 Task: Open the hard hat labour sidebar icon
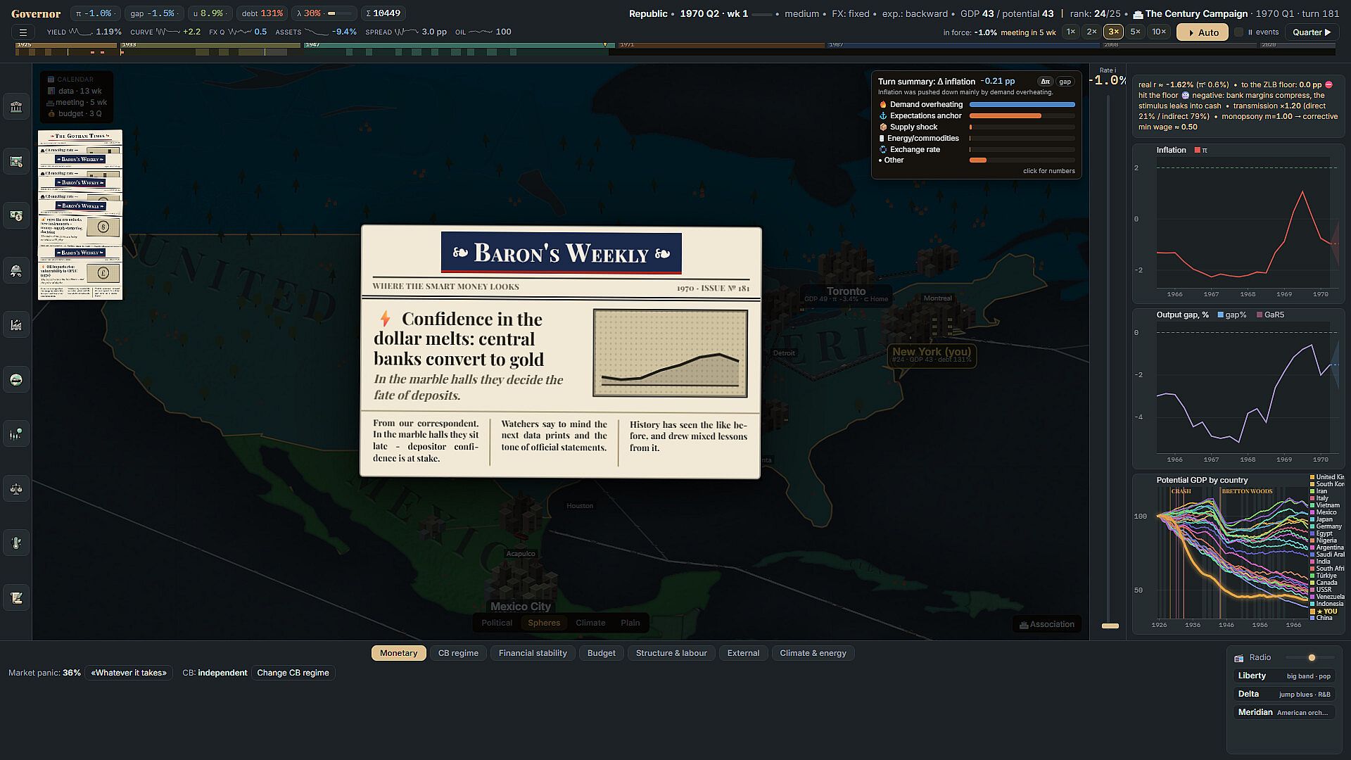16,271
